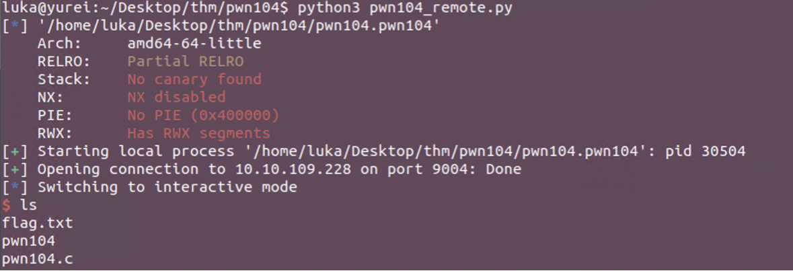Click the Stack: label
The image size is (793, 271).
64,79
